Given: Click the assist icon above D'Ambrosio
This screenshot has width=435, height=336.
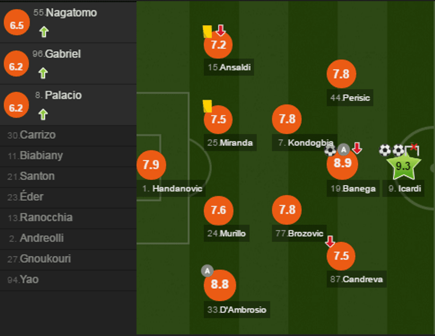Looking at the screenshot, I should click(207, 271).
